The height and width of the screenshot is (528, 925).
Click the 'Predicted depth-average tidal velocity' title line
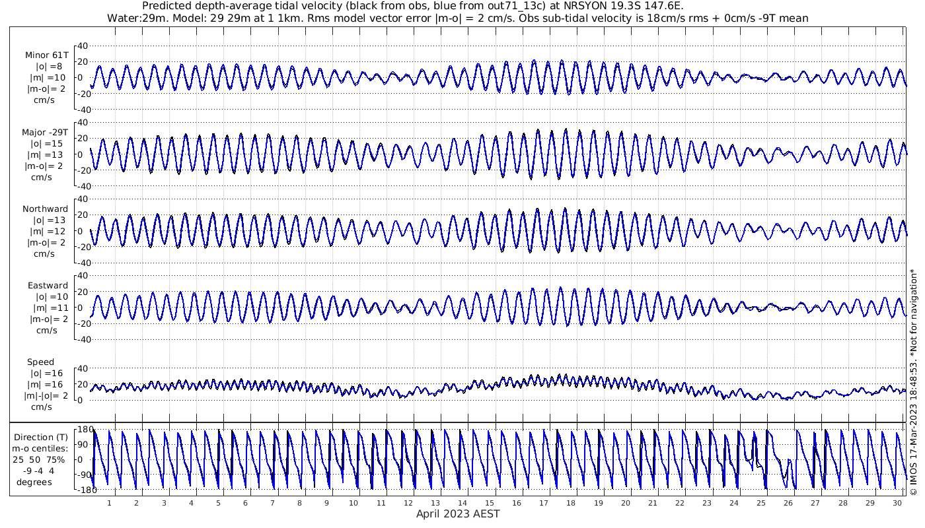tap(413, 7)
